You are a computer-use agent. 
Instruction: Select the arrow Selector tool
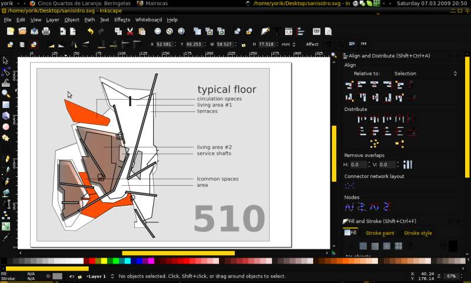[x=6, y=60]
